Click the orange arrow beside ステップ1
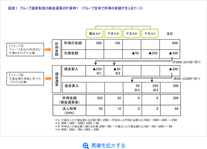This screenshot has height=149, width=207. point(48,50)
